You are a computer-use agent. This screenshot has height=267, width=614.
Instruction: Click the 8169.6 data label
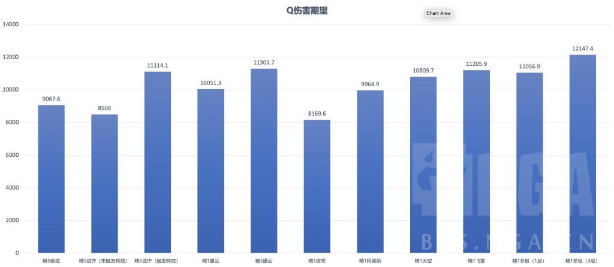(x=317, y=114)
